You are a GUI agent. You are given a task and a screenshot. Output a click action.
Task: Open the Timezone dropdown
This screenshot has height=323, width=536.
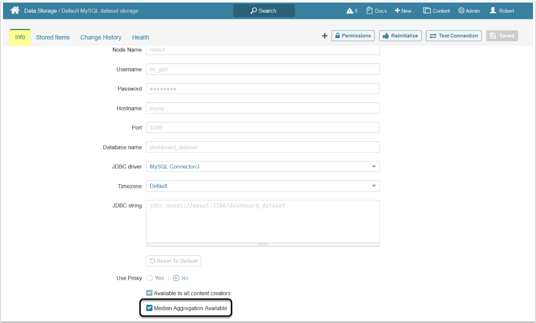pos(263,186)
